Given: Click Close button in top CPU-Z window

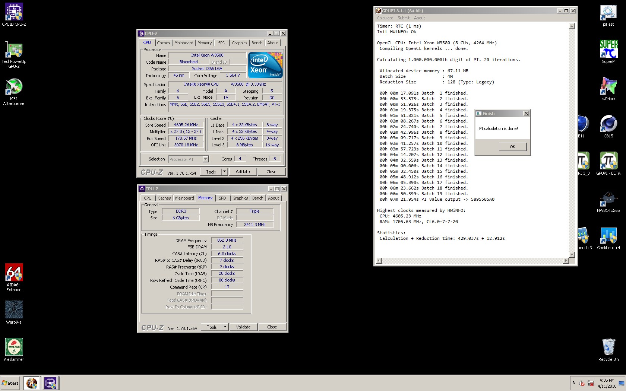Looking at the screenshot, I should point(271,172).
